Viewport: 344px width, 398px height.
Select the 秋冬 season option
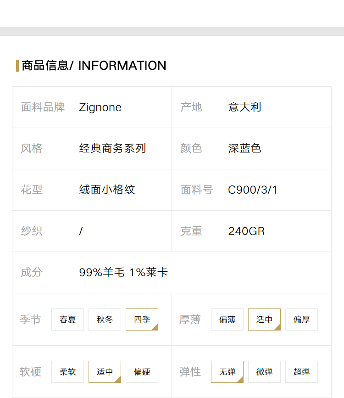105,320
